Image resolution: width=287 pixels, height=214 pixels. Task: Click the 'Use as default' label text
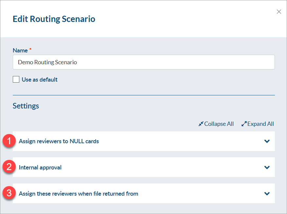tap(40, 79)
